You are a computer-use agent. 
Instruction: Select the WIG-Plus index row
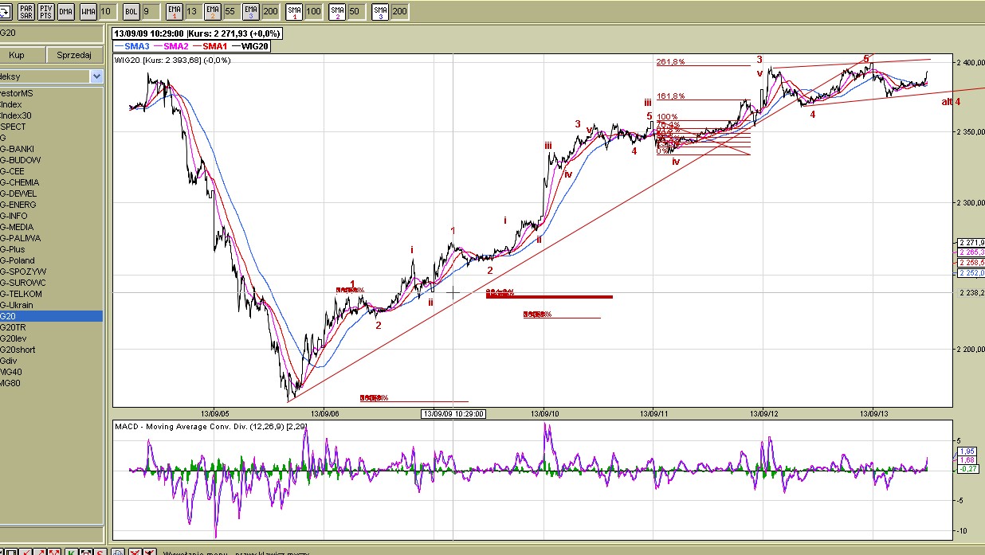point(51,249)
